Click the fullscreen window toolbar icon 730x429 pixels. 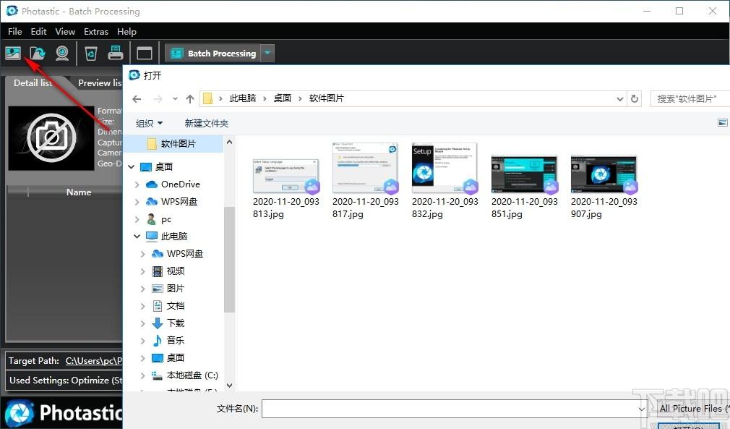[x=145, y=53]
